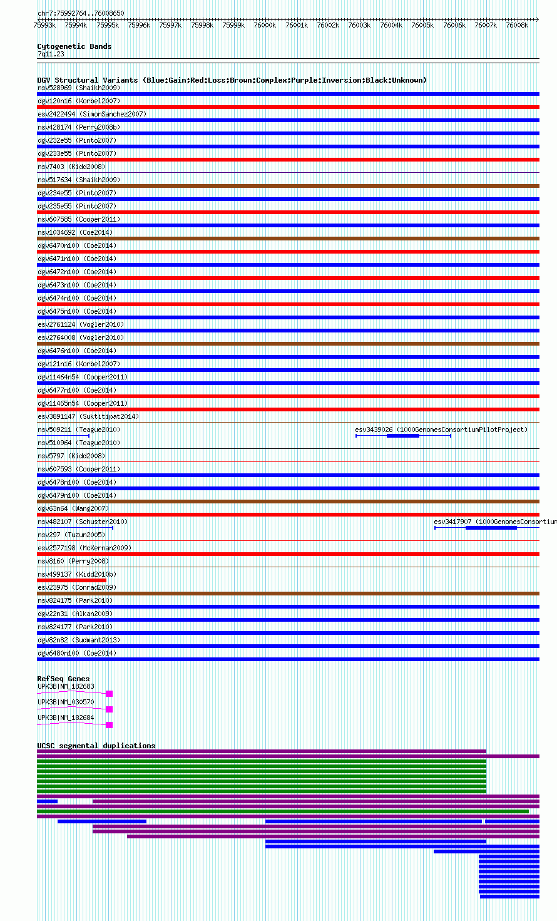Select nsv5797 (Kidd2008) variant
The image size is (557, 921).
pos(71,456)
